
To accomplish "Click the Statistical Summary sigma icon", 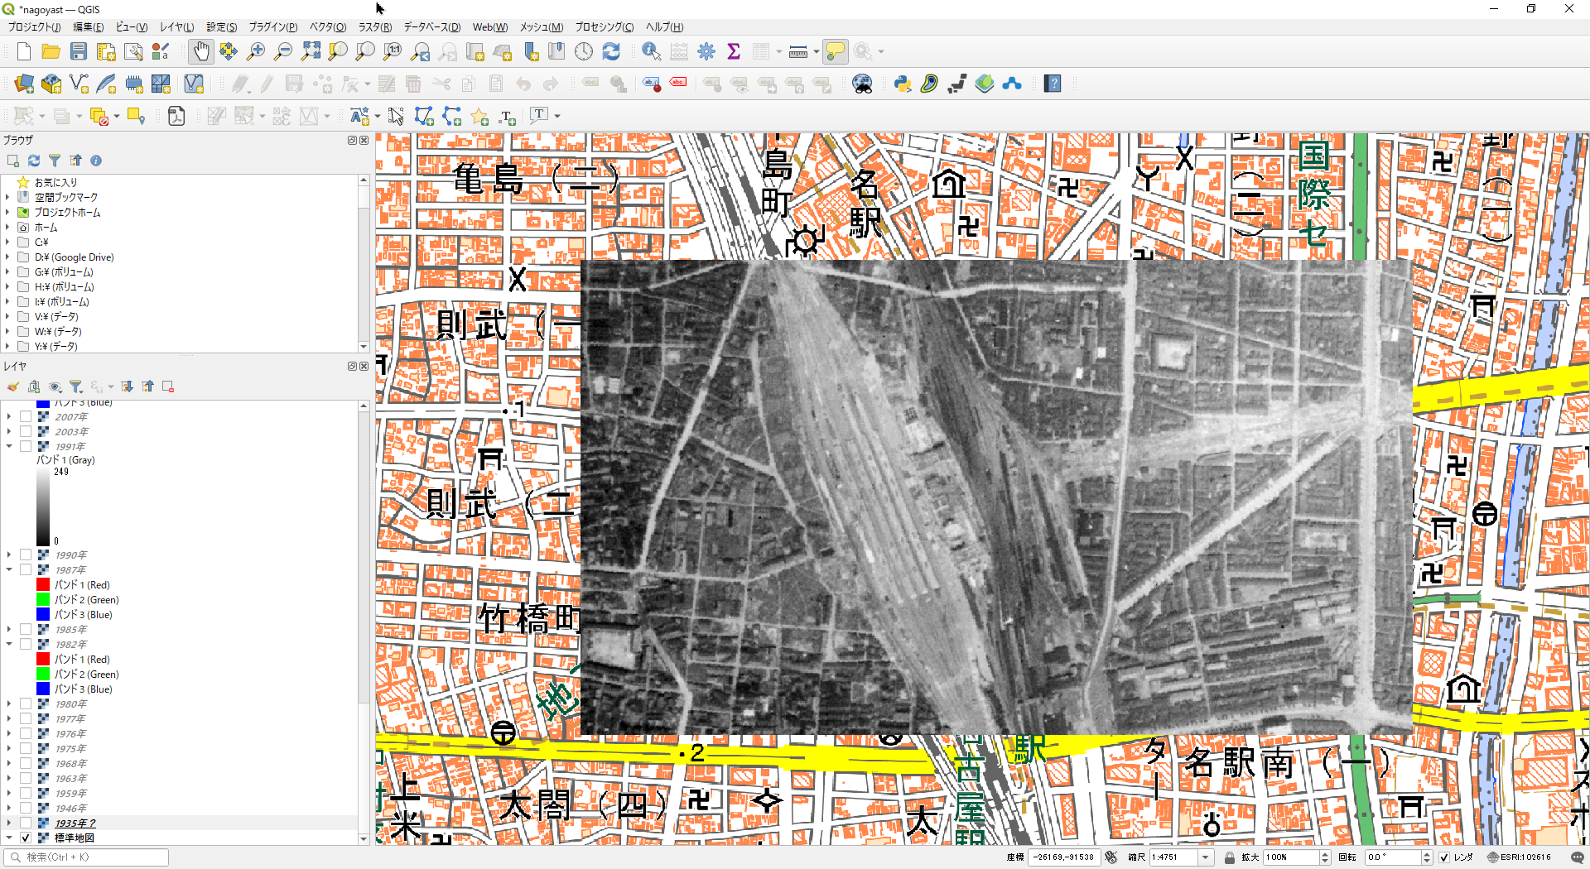I will click(x=734, y=51).
